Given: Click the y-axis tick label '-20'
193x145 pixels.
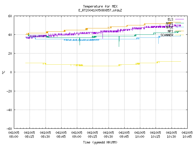Looking at the screenshot, I should pos(9,91).
